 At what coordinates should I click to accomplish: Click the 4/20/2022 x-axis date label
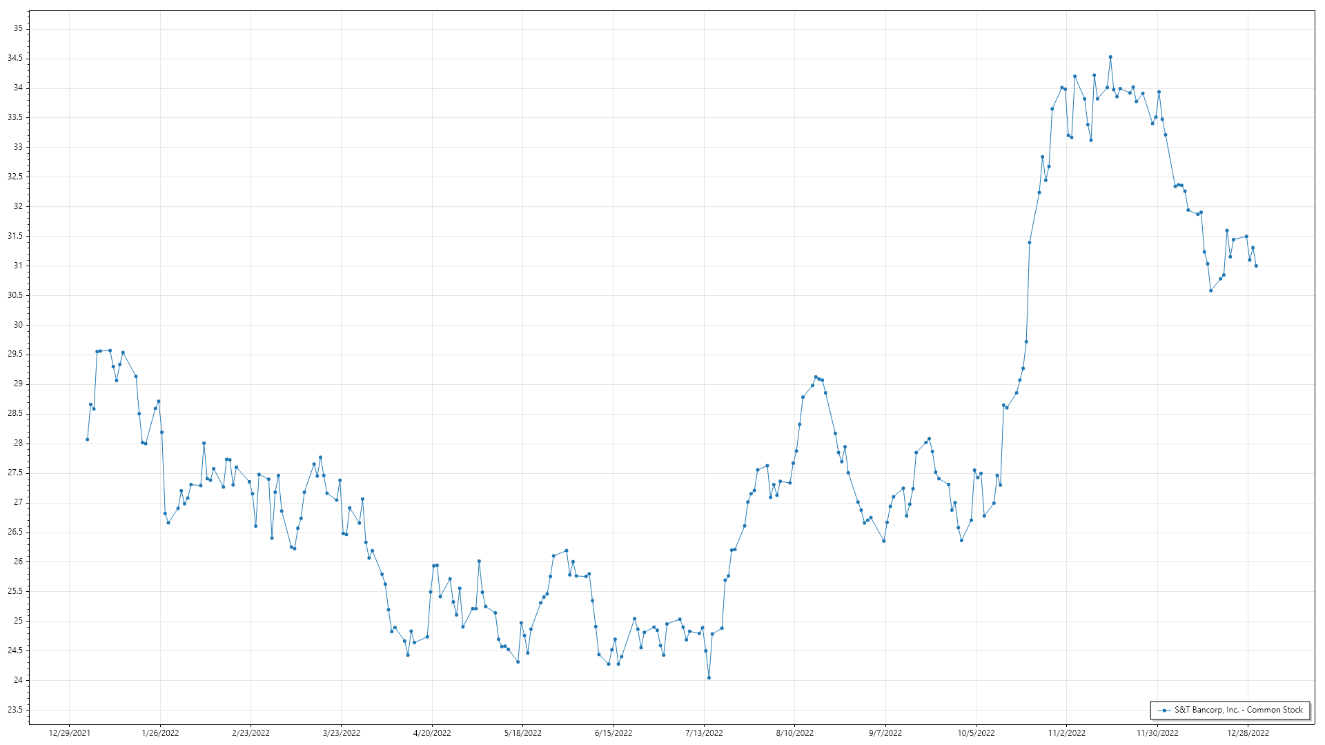[x=432, y=733]
